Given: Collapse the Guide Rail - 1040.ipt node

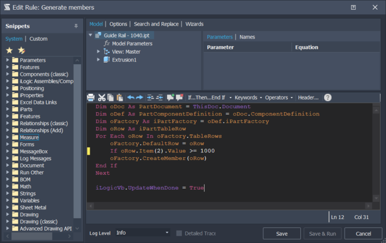Looking at the screenshot, I should click(90, 35).
